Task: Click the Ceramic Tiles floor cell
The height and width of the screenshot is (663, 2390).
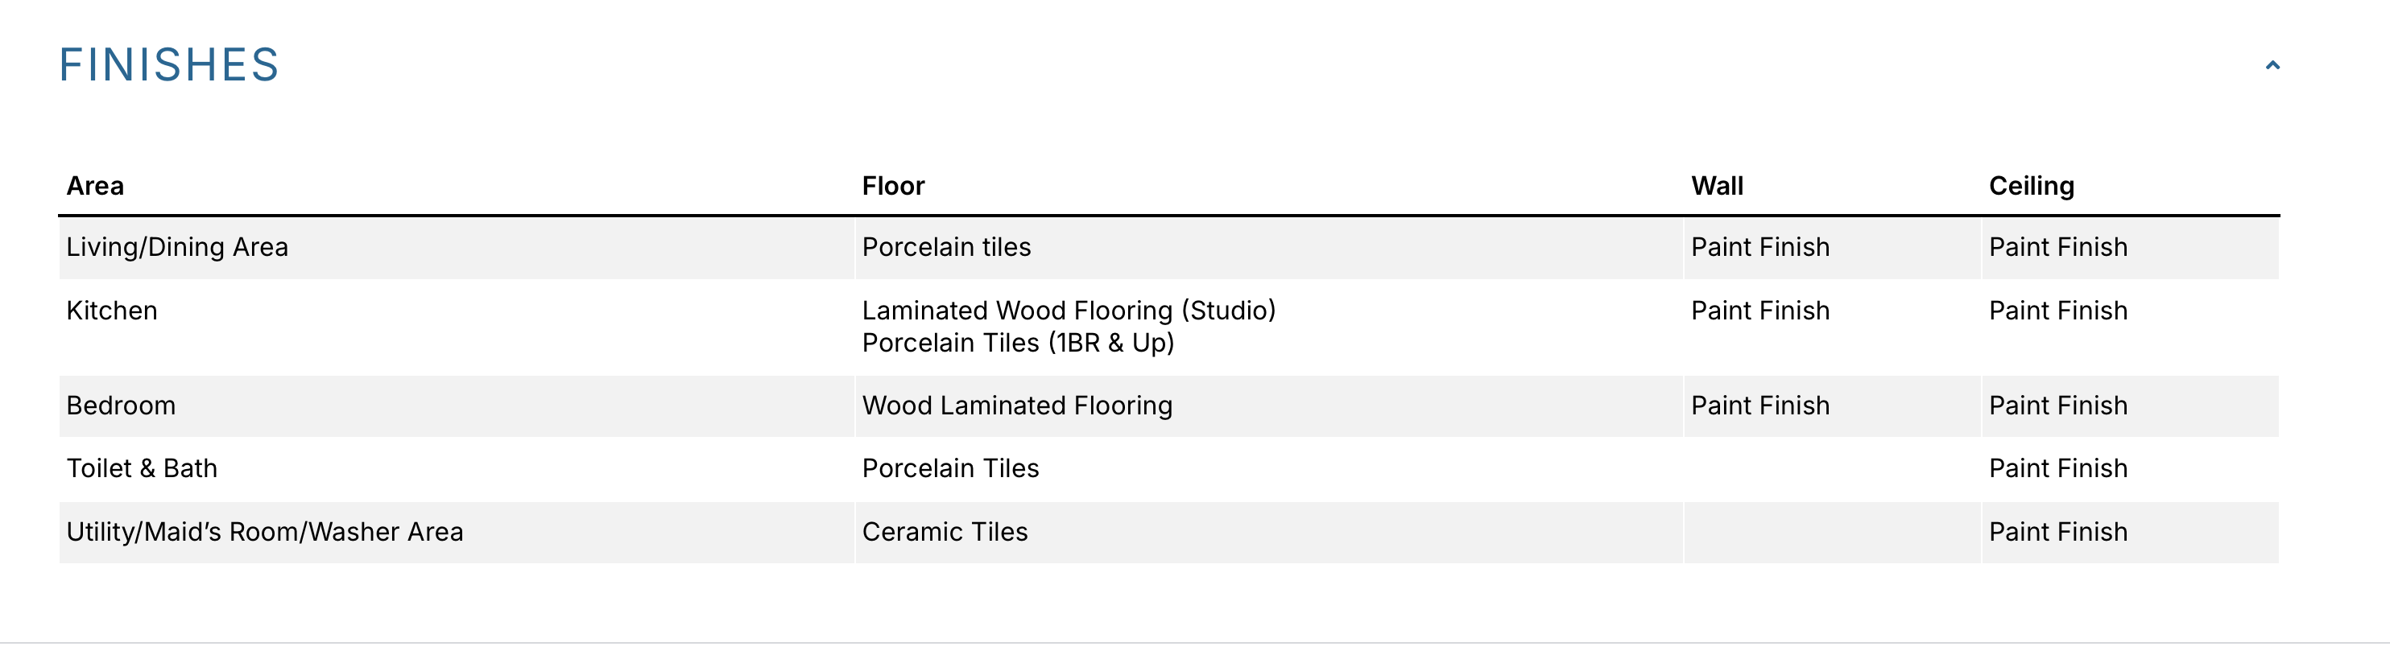Action: [x=945, y=531]
